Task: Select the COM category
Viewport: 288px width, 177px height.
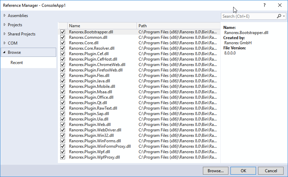Action: (x=13, y=43)
